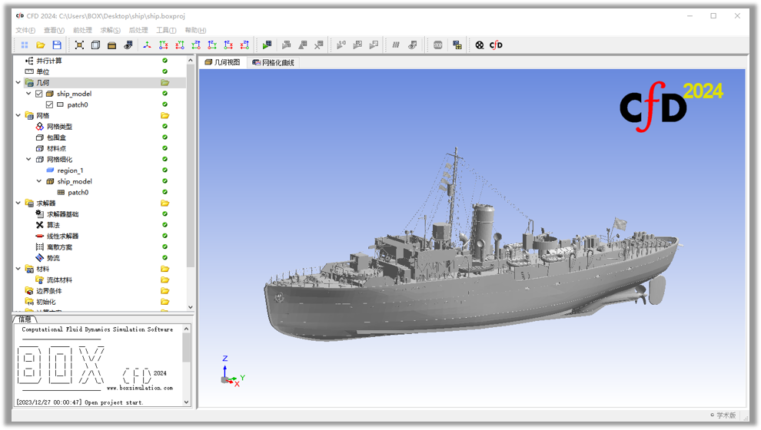Uncheck the ship_model geometry checkbox
This screenshot has height=430, width=761.
(39, 94)
